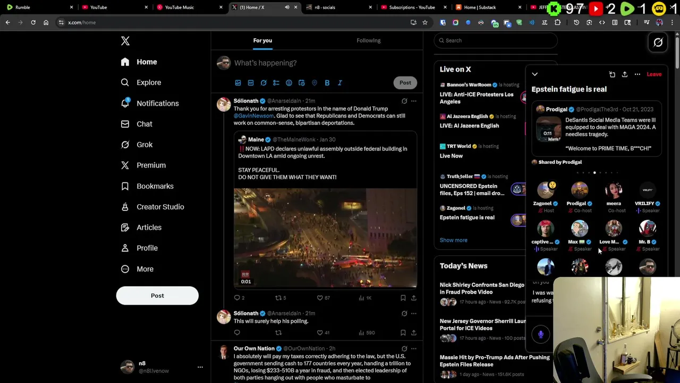The height and width of the screenshot is (383, 680).
Task: Toggle bold formatting in composer
Action: point(327,83)
